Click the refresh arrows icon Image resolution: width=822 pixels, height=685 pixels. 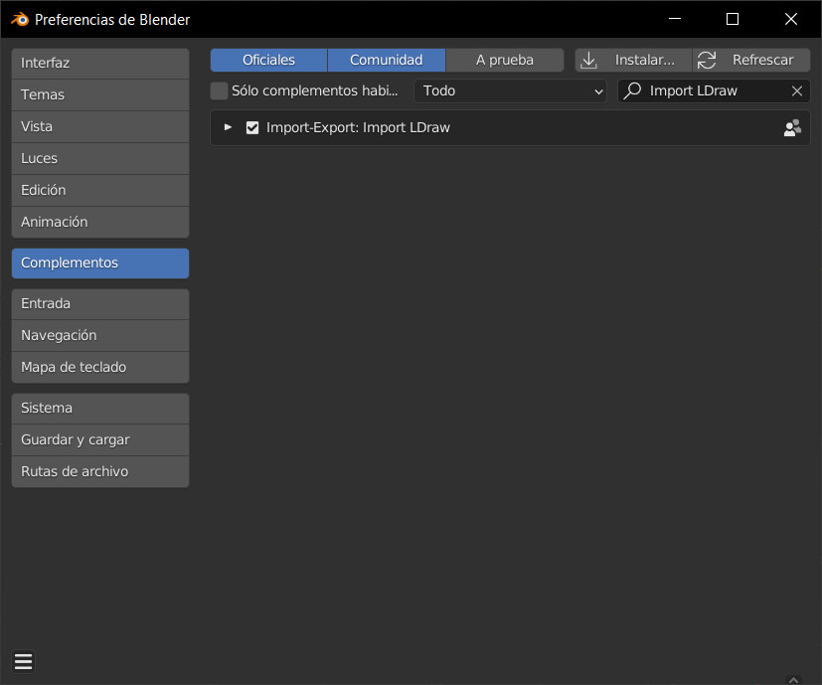tap(707, 61)
